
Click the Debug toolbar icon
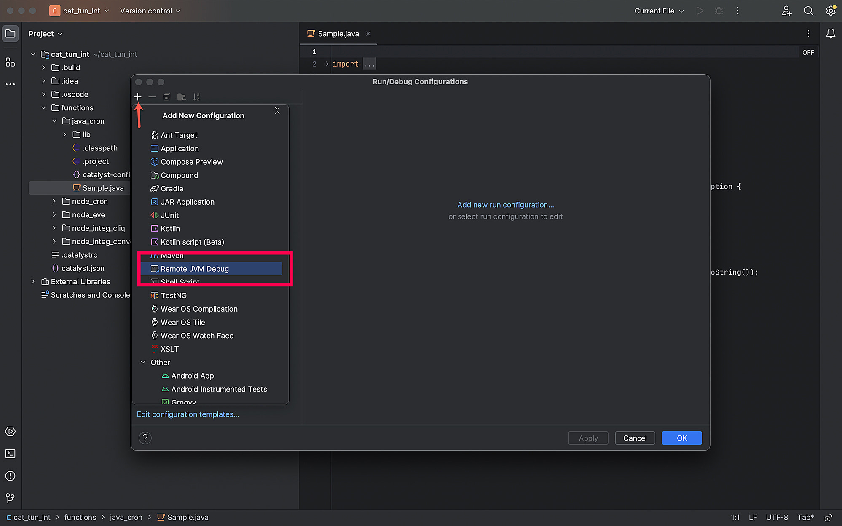click(719, 11)
